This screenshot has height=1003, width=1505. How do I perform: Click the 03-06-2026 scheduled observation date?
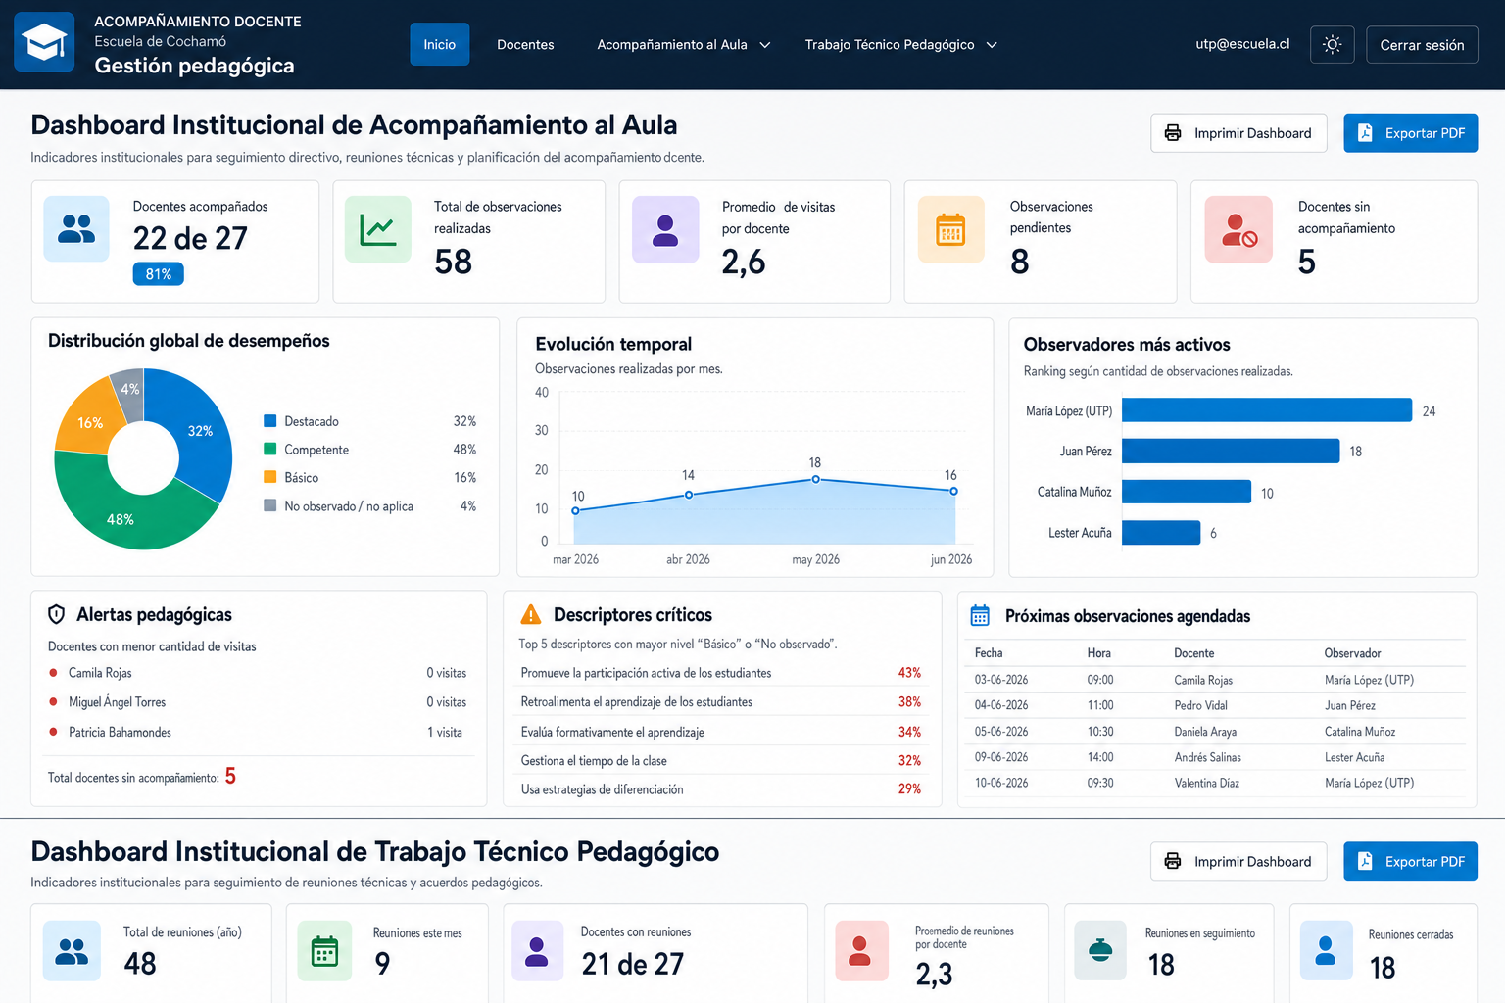(x=1001, y=680)
